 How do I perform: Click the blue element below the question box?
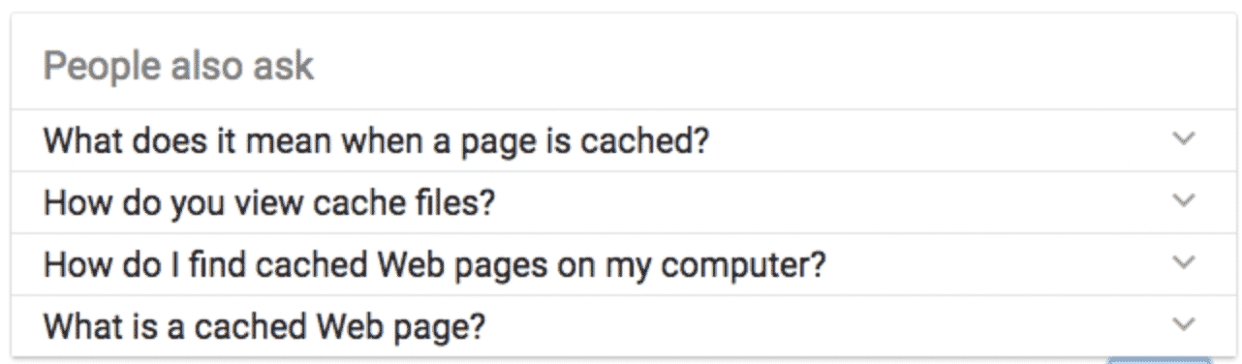tap(1158, 360)
